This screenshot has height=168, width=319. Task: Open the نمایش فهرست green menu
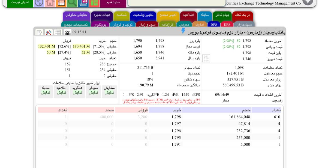(20, 3)
